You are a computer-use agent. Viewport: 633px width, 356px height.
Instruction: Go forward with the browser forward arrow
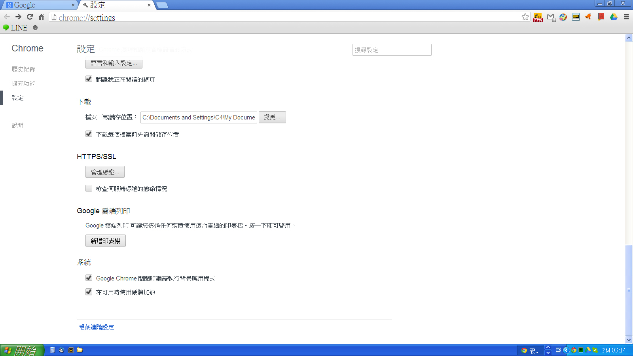pos(18,17)
